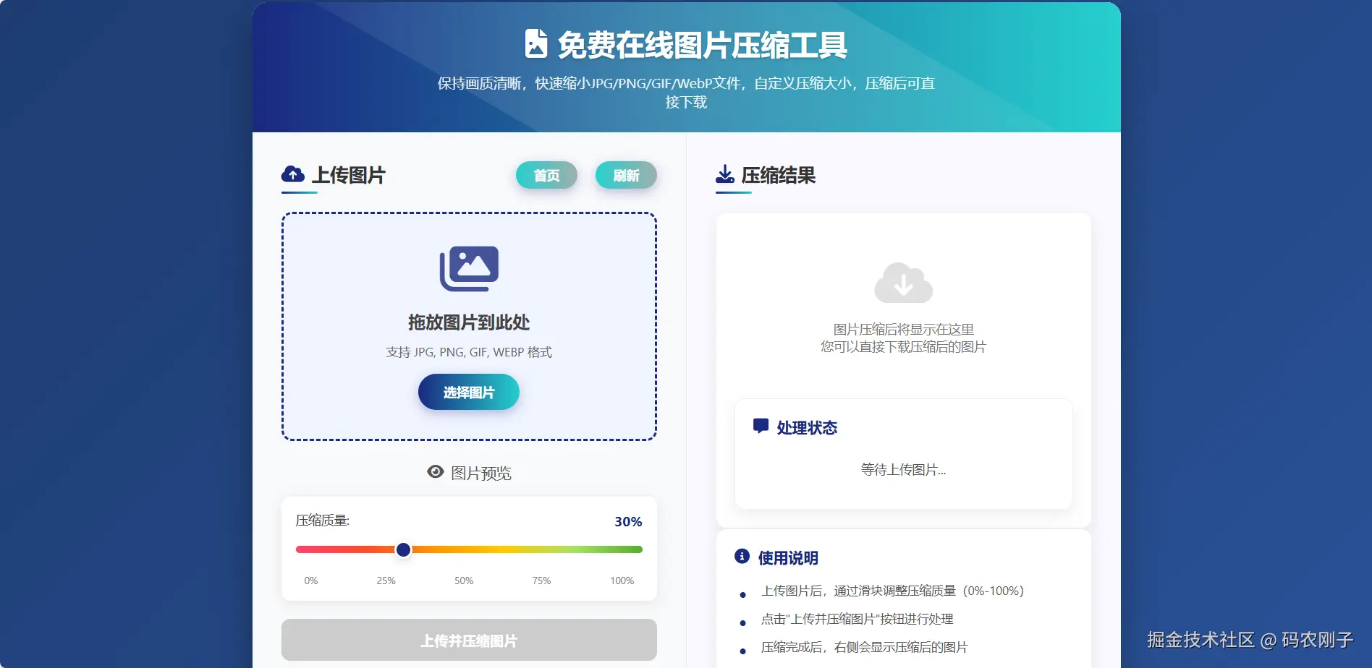Click the 刷新 button to refresh
The width and height of the screenshot is (1372, 668).
625,175
